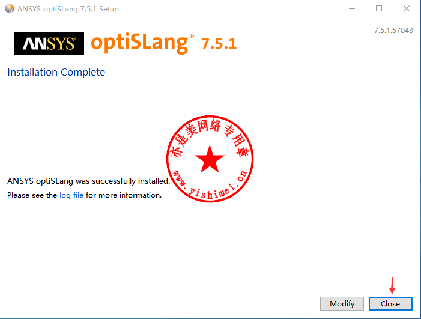Click the Modify button
421x319 pixels.
point(342,304)
